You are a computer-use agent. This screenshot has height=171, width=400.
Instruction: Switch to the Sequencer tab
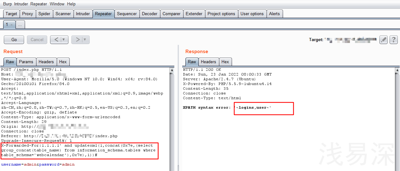click(x=127, y=14)
